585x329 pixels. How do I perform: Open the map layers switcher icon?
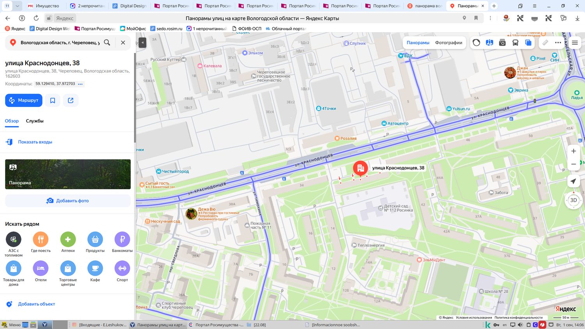pos(528,43)
